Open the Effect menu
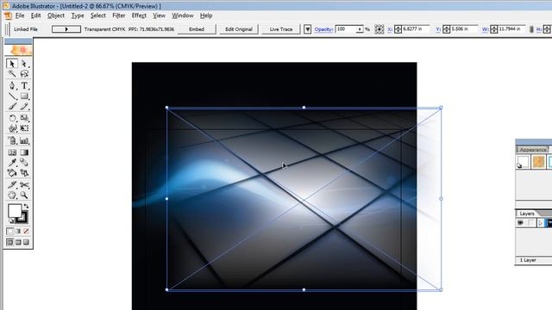The height and width of the screenshot is (310, 552). point(139,15)
